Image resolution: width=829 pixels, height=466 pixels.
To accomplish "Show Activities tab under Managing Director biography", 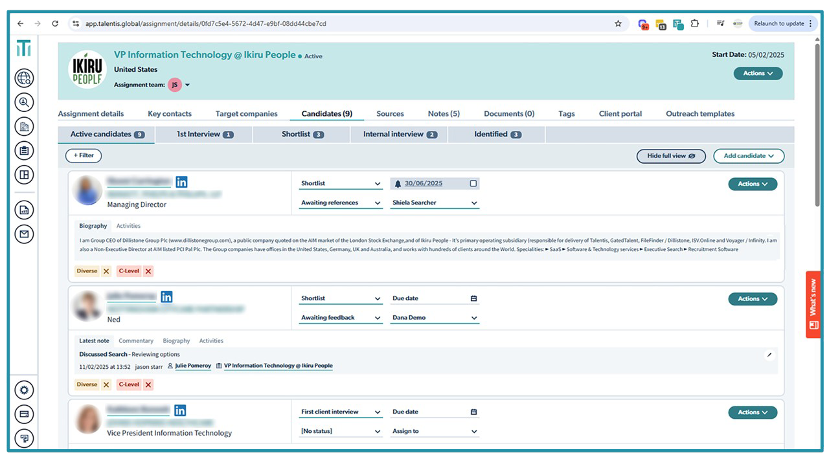I will click(x=128, y=226).
